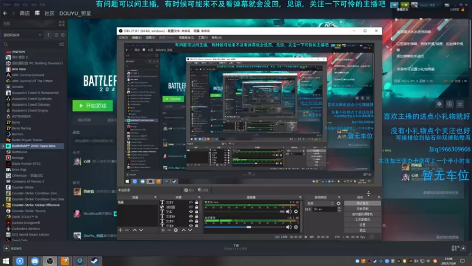Toggle visibility of 文本7 source
Viewport: 472px width, 266px height.
[x=191, y=202]
